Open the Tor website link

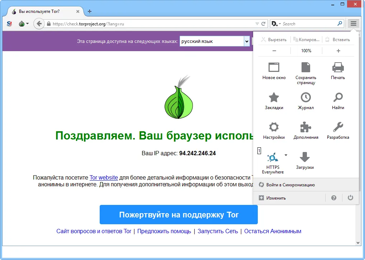click(x=104, y=177)
